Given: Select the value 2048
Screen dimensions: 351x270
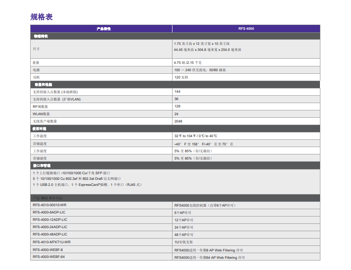Looking at the screenshot, I should 178,121.
